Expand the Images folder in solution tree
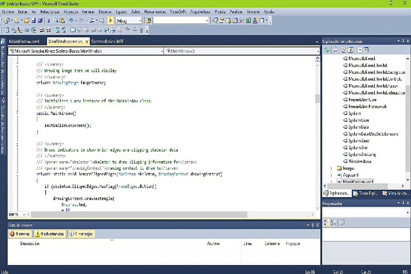This screenshot has height=274, width=411. pyautogui.click(x=331, y=168)
